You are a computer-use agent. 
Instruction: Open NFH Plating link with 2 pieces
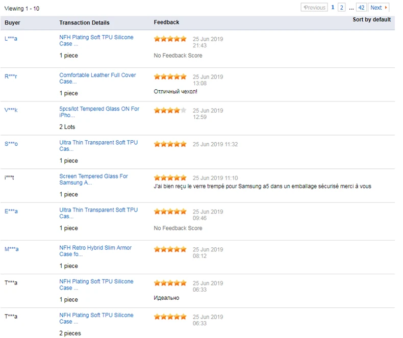coord(96,318)
